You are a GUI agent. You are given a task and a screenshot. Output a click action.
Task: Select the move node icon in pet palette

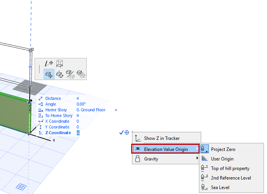pos(49,63)
